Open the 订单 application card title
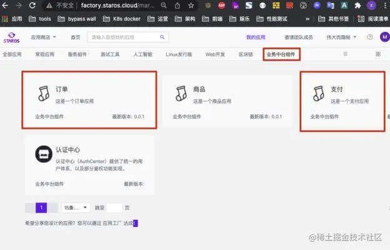Viewport: 390px width, 250px height. (x=62, y=89)
